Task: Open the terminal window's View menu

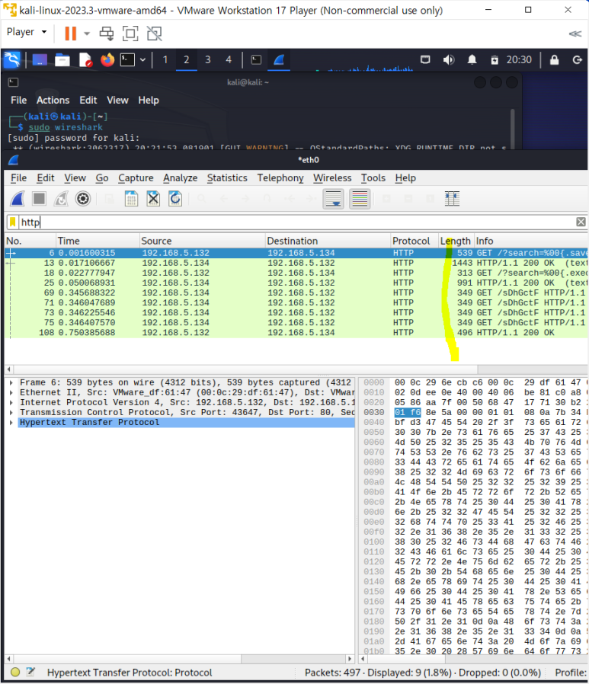Action: (x=118, y=101)
